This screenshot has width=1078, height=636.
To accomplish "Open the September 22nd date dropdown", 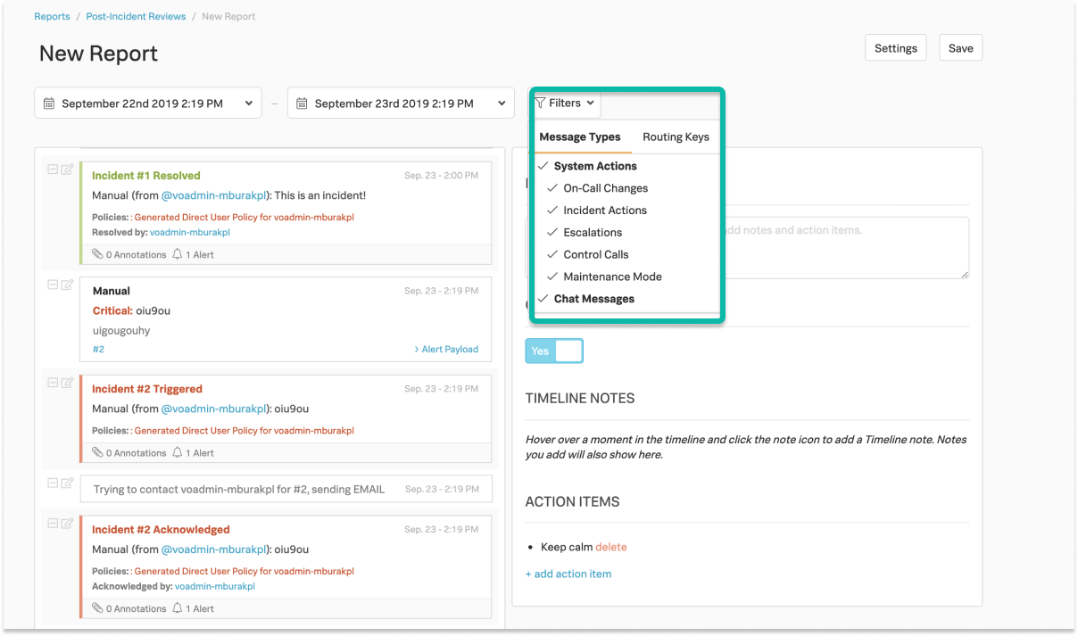I will (249, 103).
